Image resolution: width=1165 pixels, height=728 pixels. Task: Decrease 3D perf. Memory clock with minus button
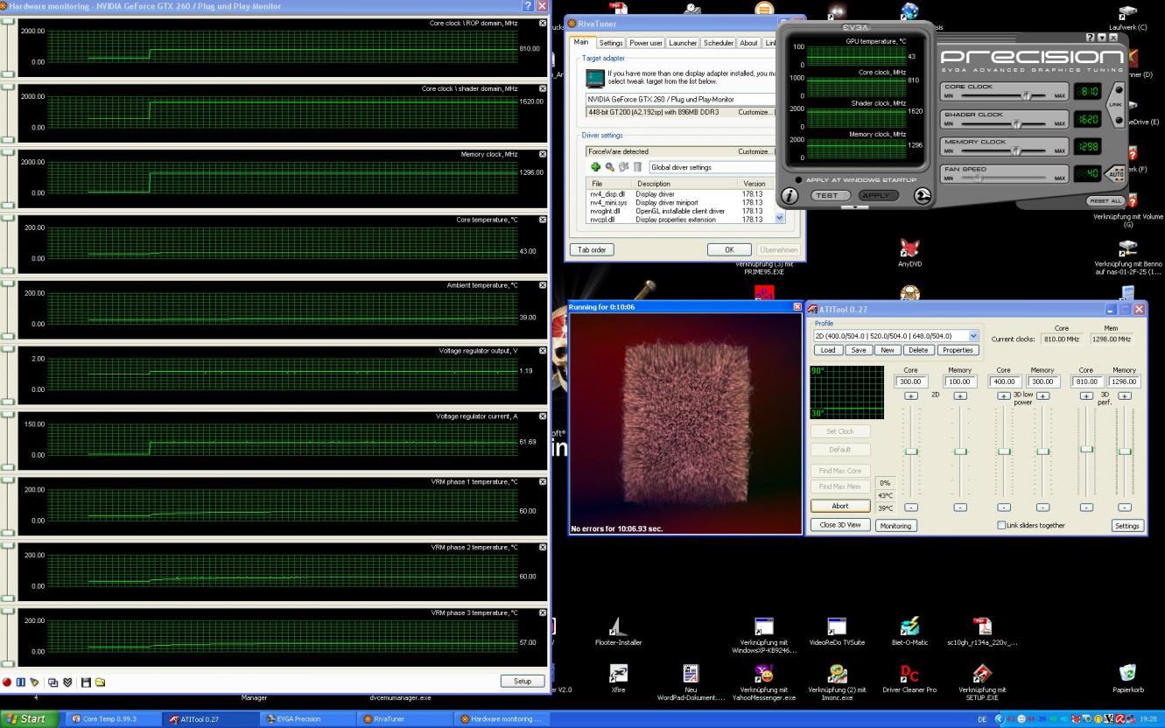[1125, 507]
